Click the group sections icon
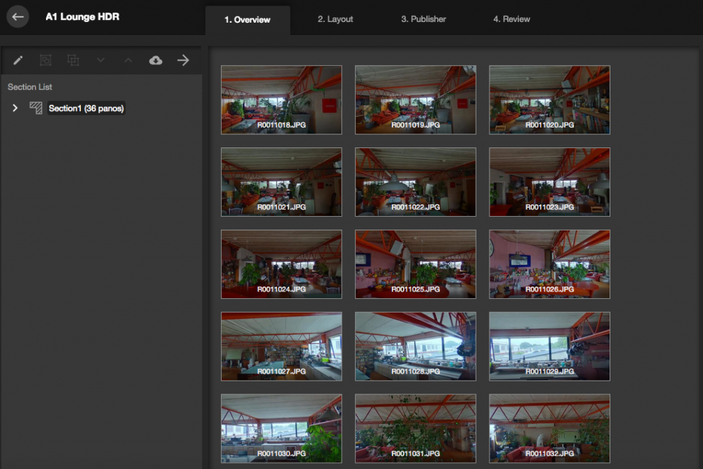Image resolution: width=703 pixels, height=469 pixels. click(45, 60)
